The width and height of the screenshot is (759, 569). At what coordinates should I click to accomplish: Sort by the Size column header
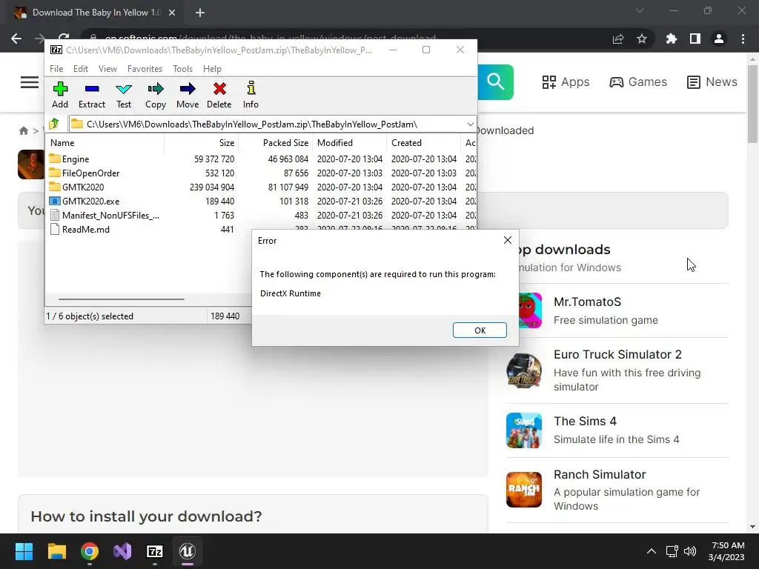[201, 143]
